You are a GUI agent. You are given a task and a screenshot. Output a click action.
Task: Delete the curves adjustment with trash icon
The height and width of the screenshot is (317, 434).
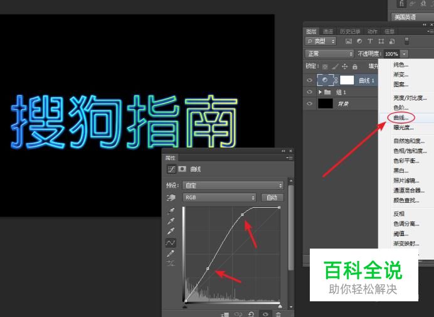pyautogui.click(x=278, y=314)
